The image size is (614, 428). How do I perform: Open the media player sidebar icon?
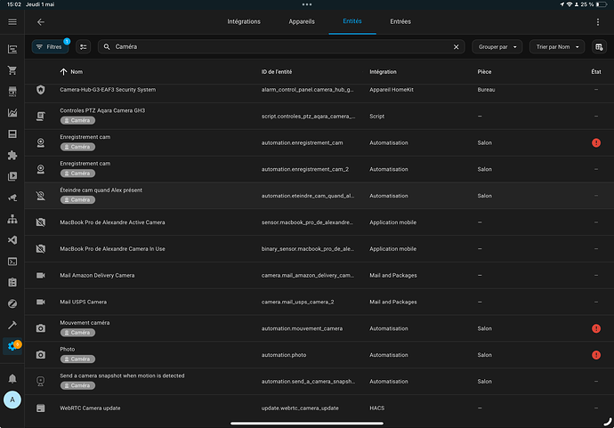point(12,176)
